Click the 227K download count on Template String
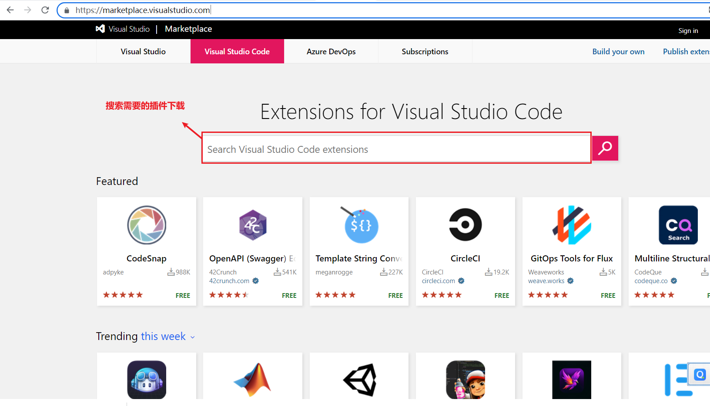710x406 pixels. (392, 272)
